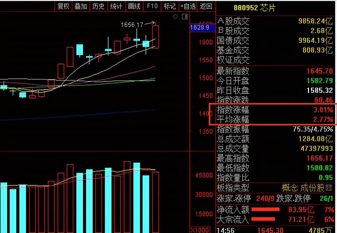
Task: Open the F10 info button
Action: [152, 6]
